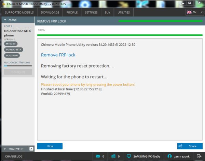Hide the Remove FRP lock log panel
The width and height of the screenshot is (205, 161).
[50, 146]
